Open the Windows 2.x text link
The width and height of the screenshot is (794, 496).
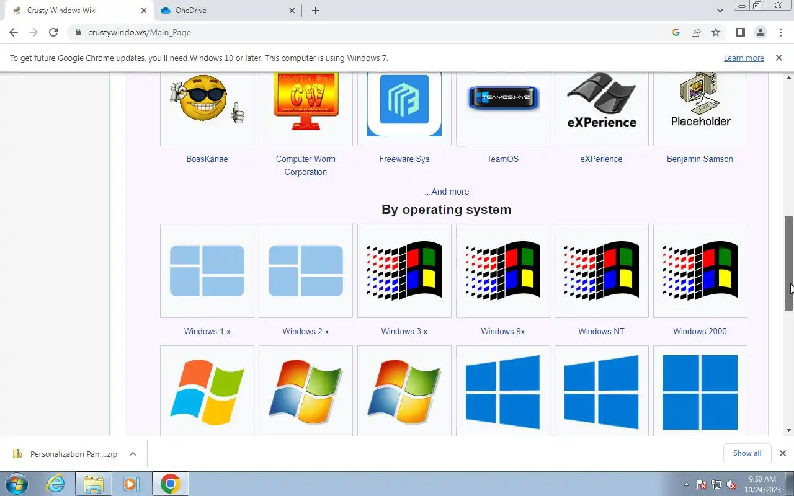(306, 331)
